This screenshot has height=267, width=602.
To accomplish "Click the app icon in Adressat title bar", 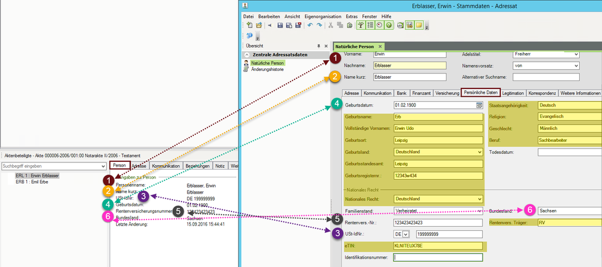I will [245, 6].
